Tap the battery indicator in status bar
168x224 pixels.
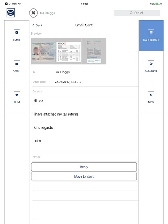click(x=158, y=3)
